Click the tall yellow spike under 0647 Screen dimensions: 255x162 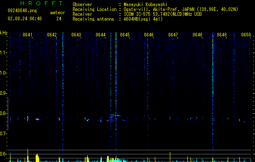pyautogui.click(x=170, y=157)
